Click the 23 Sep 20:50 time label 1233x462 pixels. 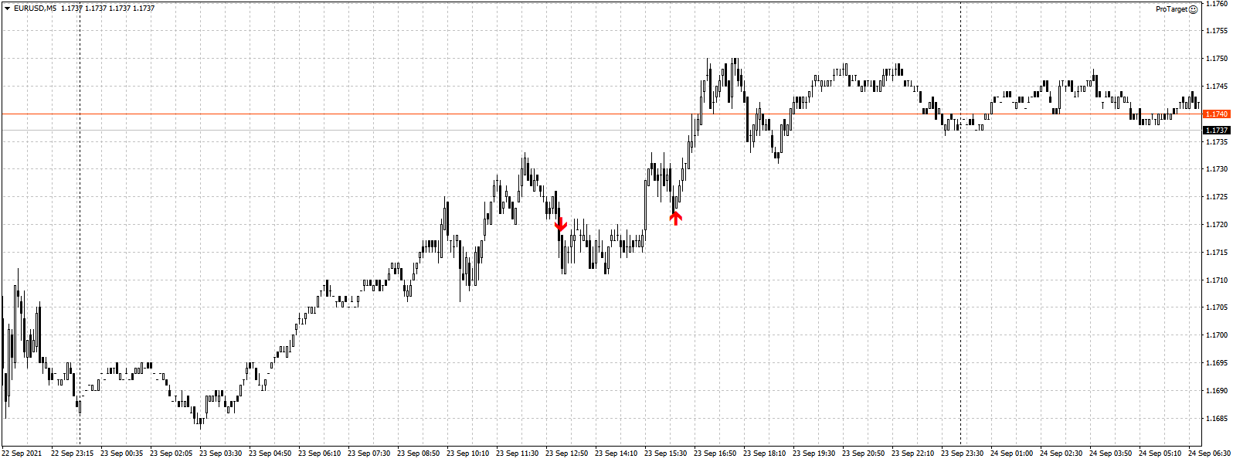[863, 454]
